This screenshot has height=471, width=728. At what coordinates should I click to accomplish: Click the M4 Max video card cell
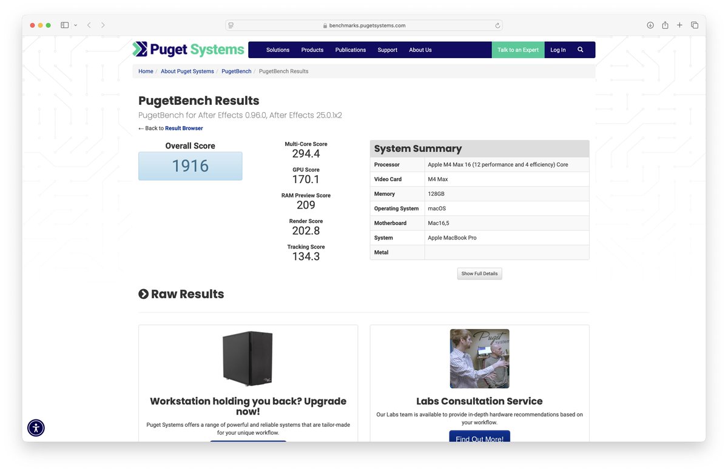pos(507,179)
